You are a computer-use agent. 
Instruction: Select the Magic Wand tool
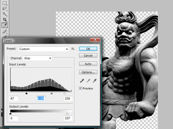click(x=5, y=14)
